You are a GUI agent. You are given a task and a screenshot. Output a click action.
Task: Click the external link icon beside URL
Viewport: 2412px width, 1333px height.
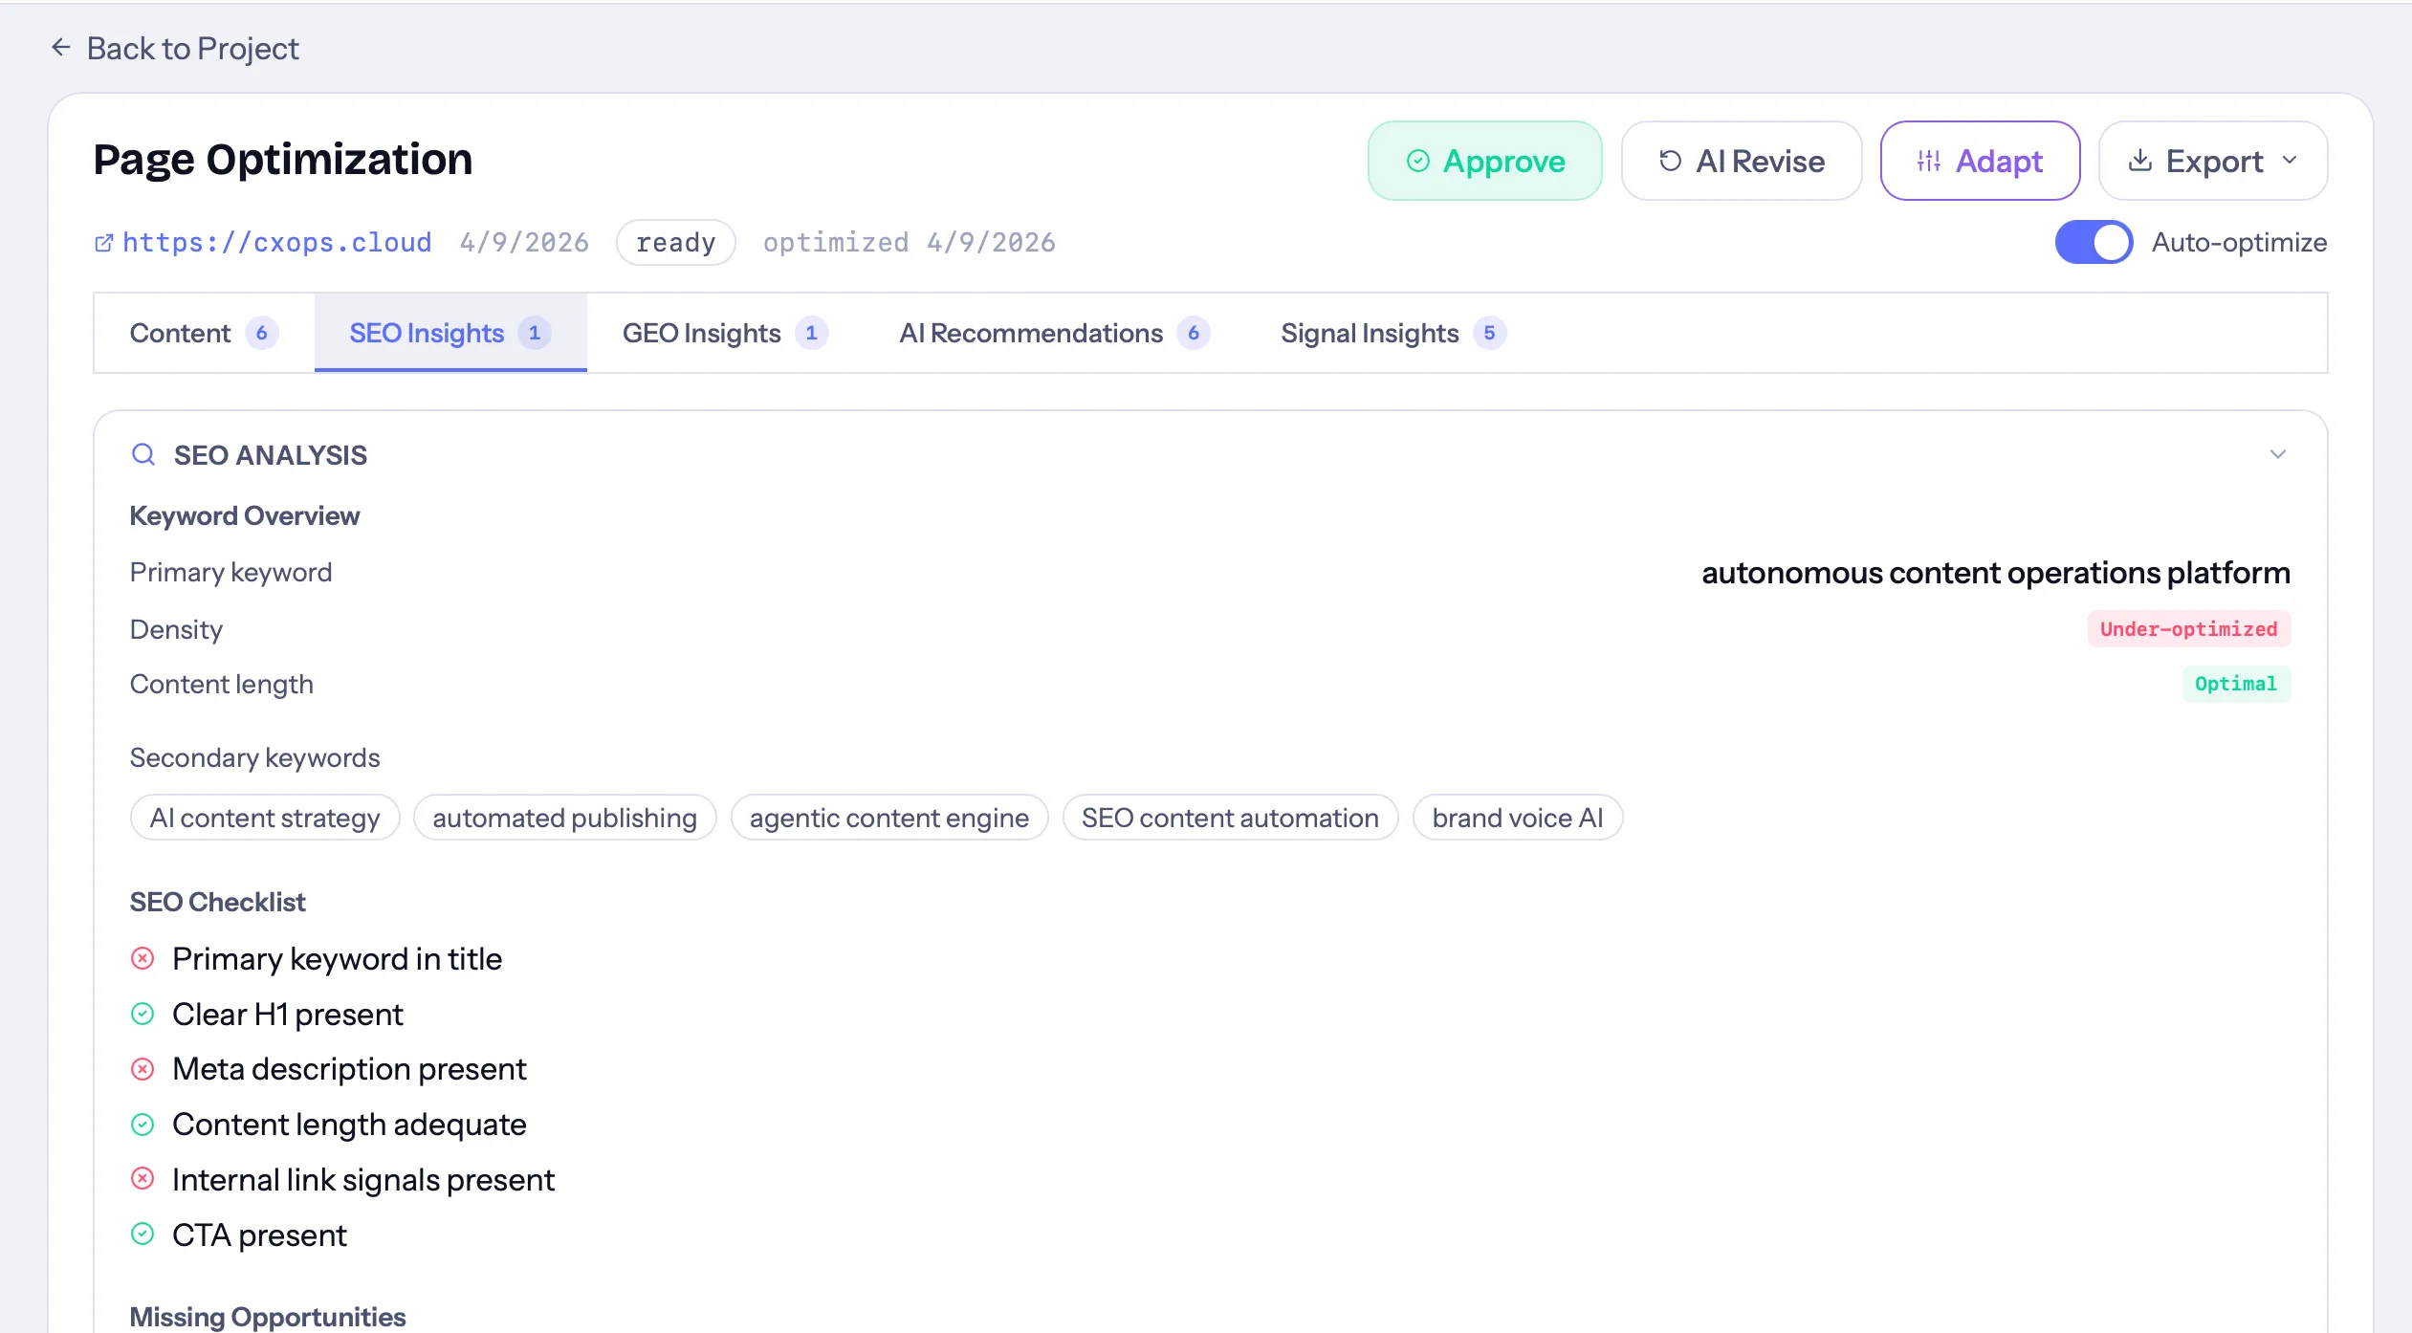(x=104, y=243)
